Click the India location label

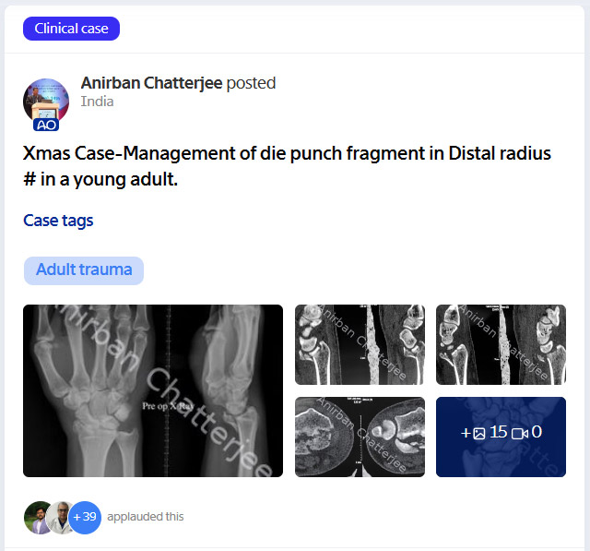[97, 102]
